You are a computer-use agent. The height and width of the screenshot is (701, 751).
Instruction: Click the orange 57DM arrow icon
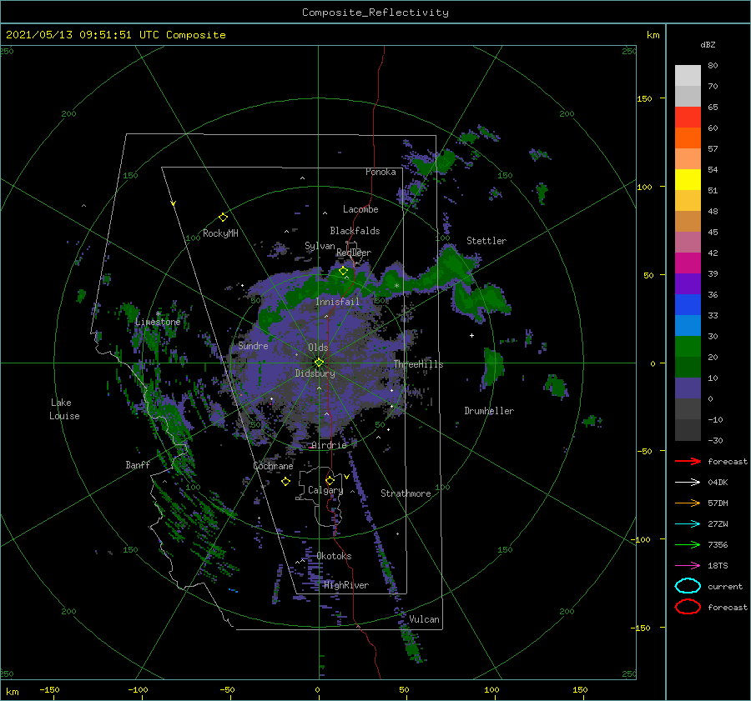point(688,503)
